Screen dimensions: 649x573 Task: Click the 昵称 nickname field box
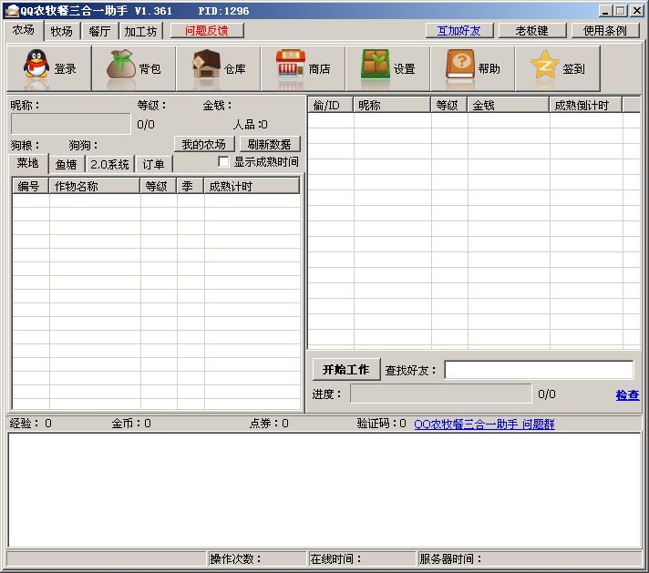pos(71,124)
